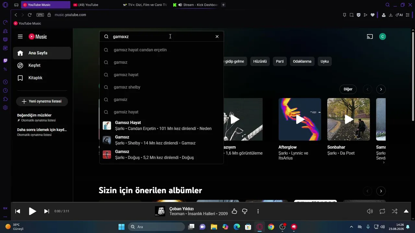Image resolution: width=415 pixels, height=233 pixels.
Task: Choose the "gamsız shelby" suggestion
Action: 161,87
